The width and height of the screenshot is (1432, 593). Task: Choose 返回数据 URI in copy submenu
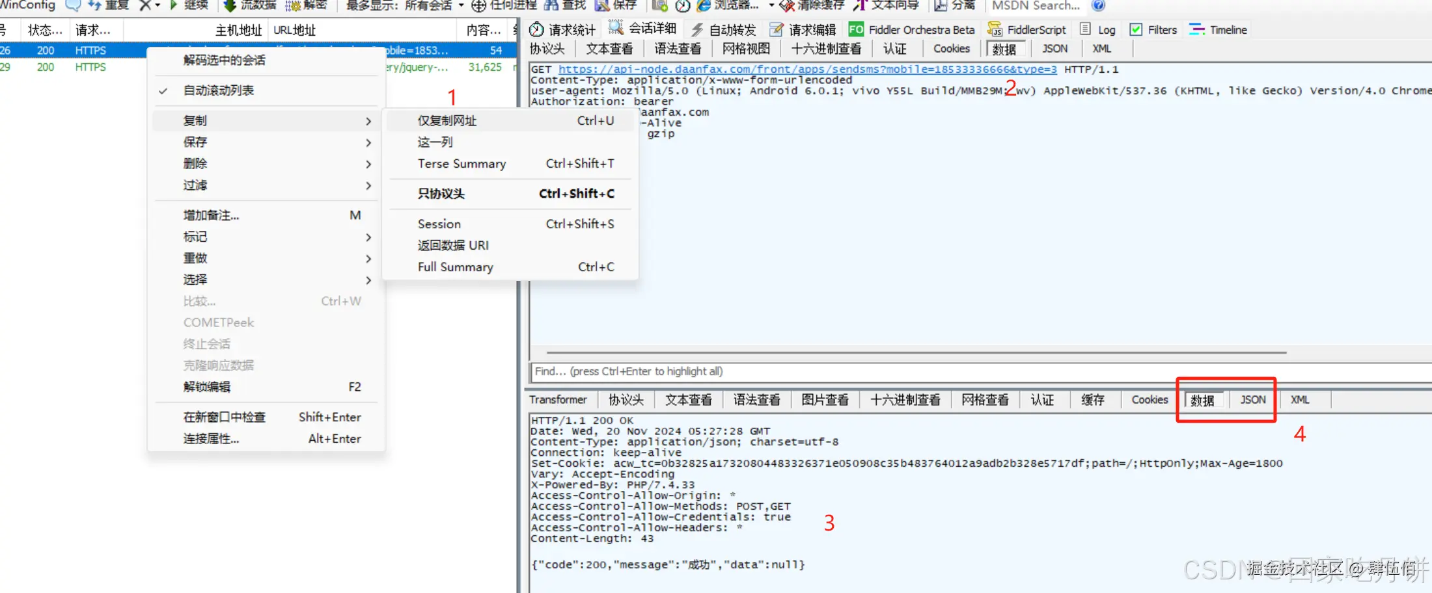(510, 246)
